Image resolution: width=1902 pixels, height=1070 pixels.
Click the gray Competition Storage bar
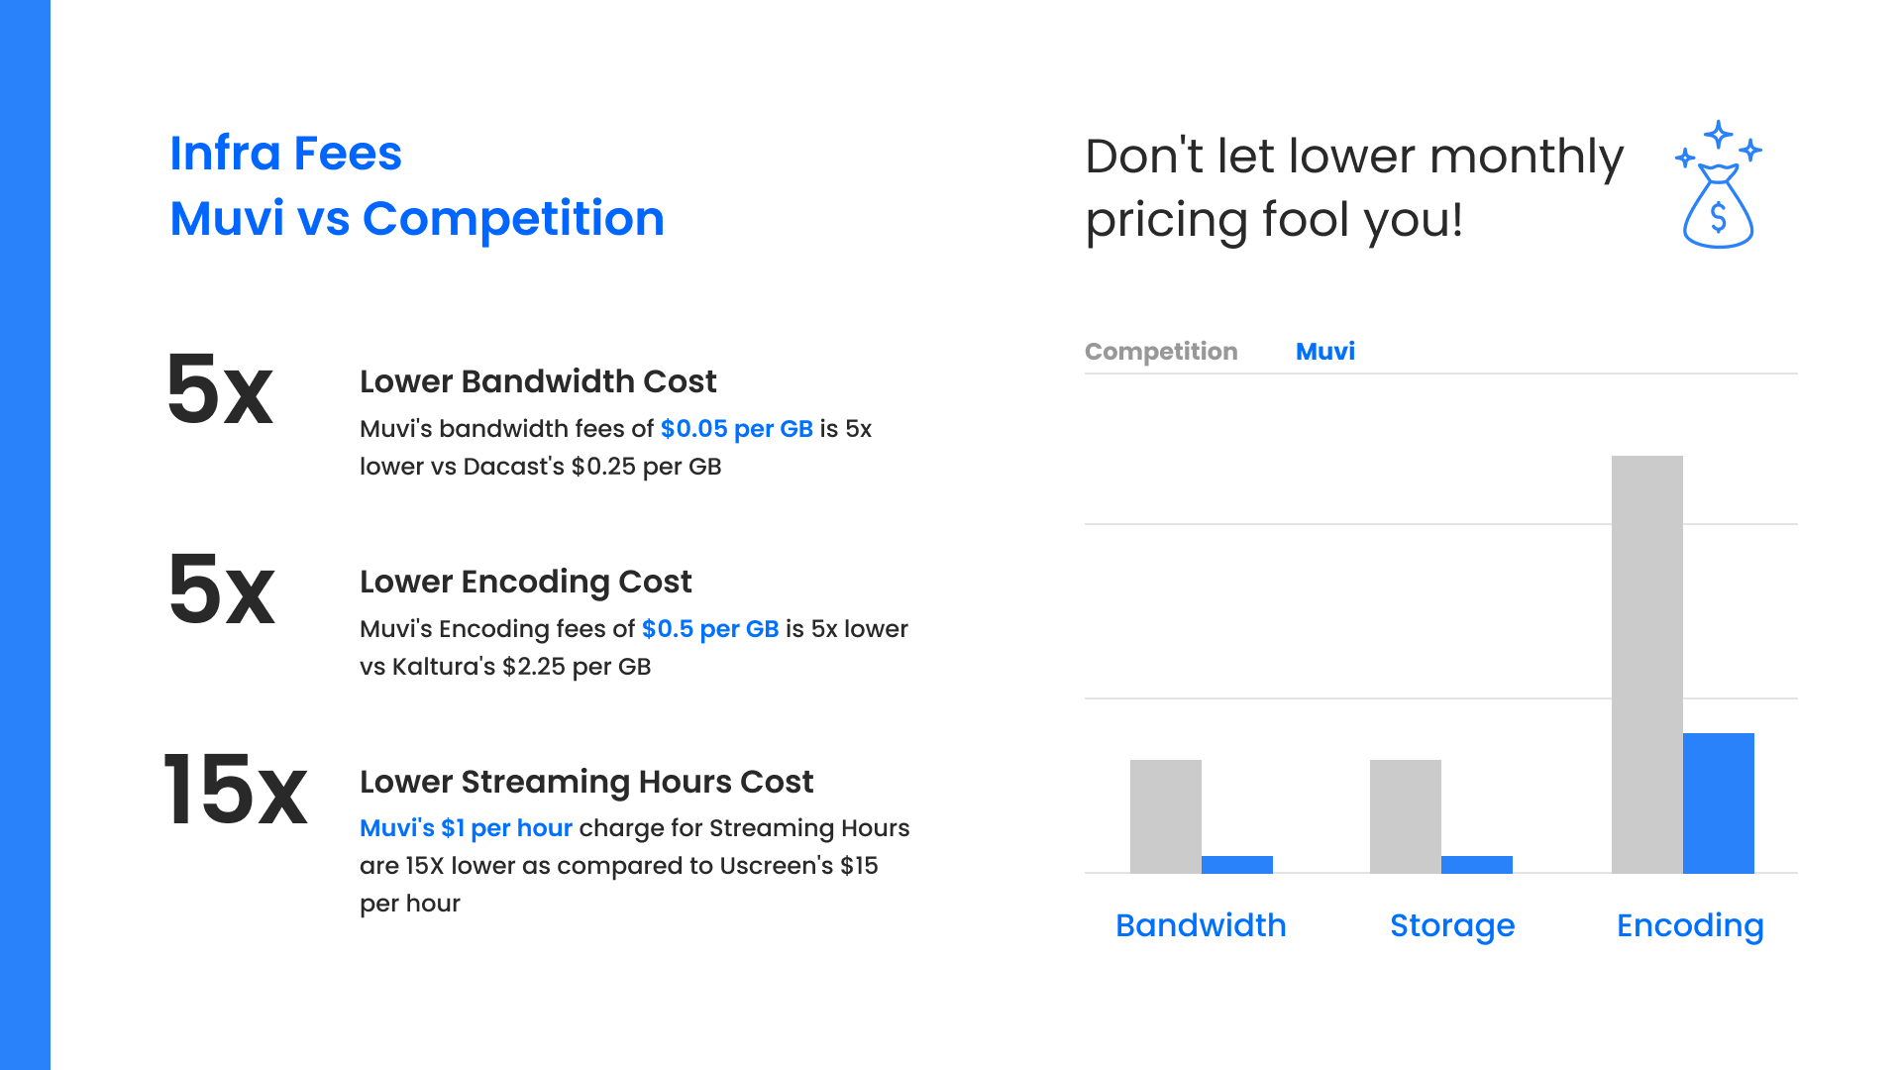click(x=1405, y=816)
